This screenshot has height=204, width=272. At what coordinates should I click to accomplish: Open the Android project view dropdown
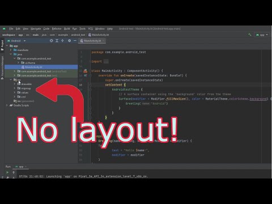click(x=16, y=41)
